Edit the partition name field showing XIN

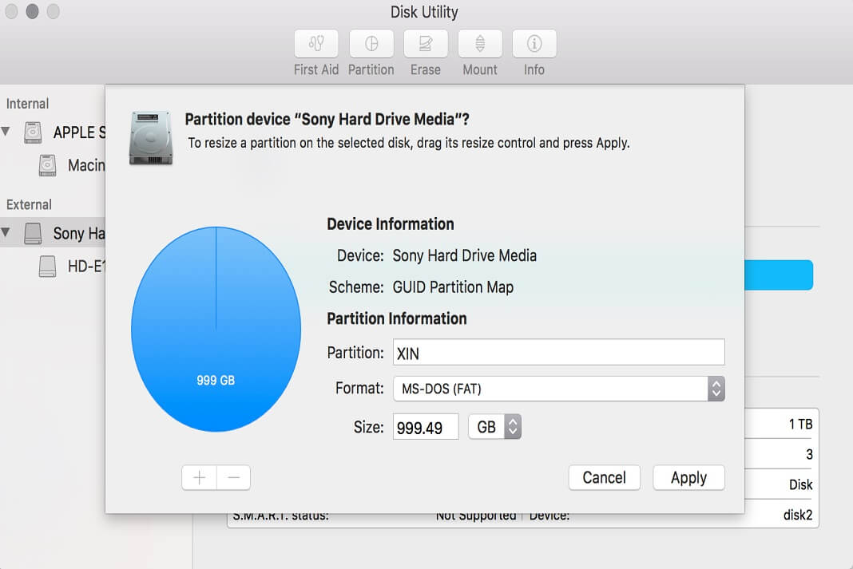point(559,351)
